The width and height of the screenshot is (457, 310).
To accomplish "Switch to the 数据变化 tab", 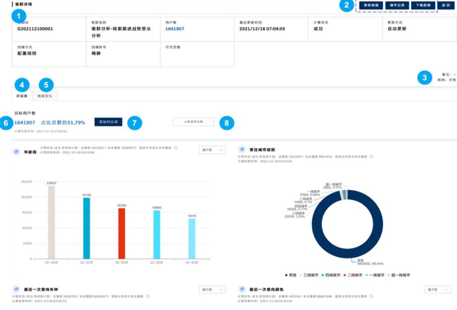I will pyautogui.click(x=45, y=96).
